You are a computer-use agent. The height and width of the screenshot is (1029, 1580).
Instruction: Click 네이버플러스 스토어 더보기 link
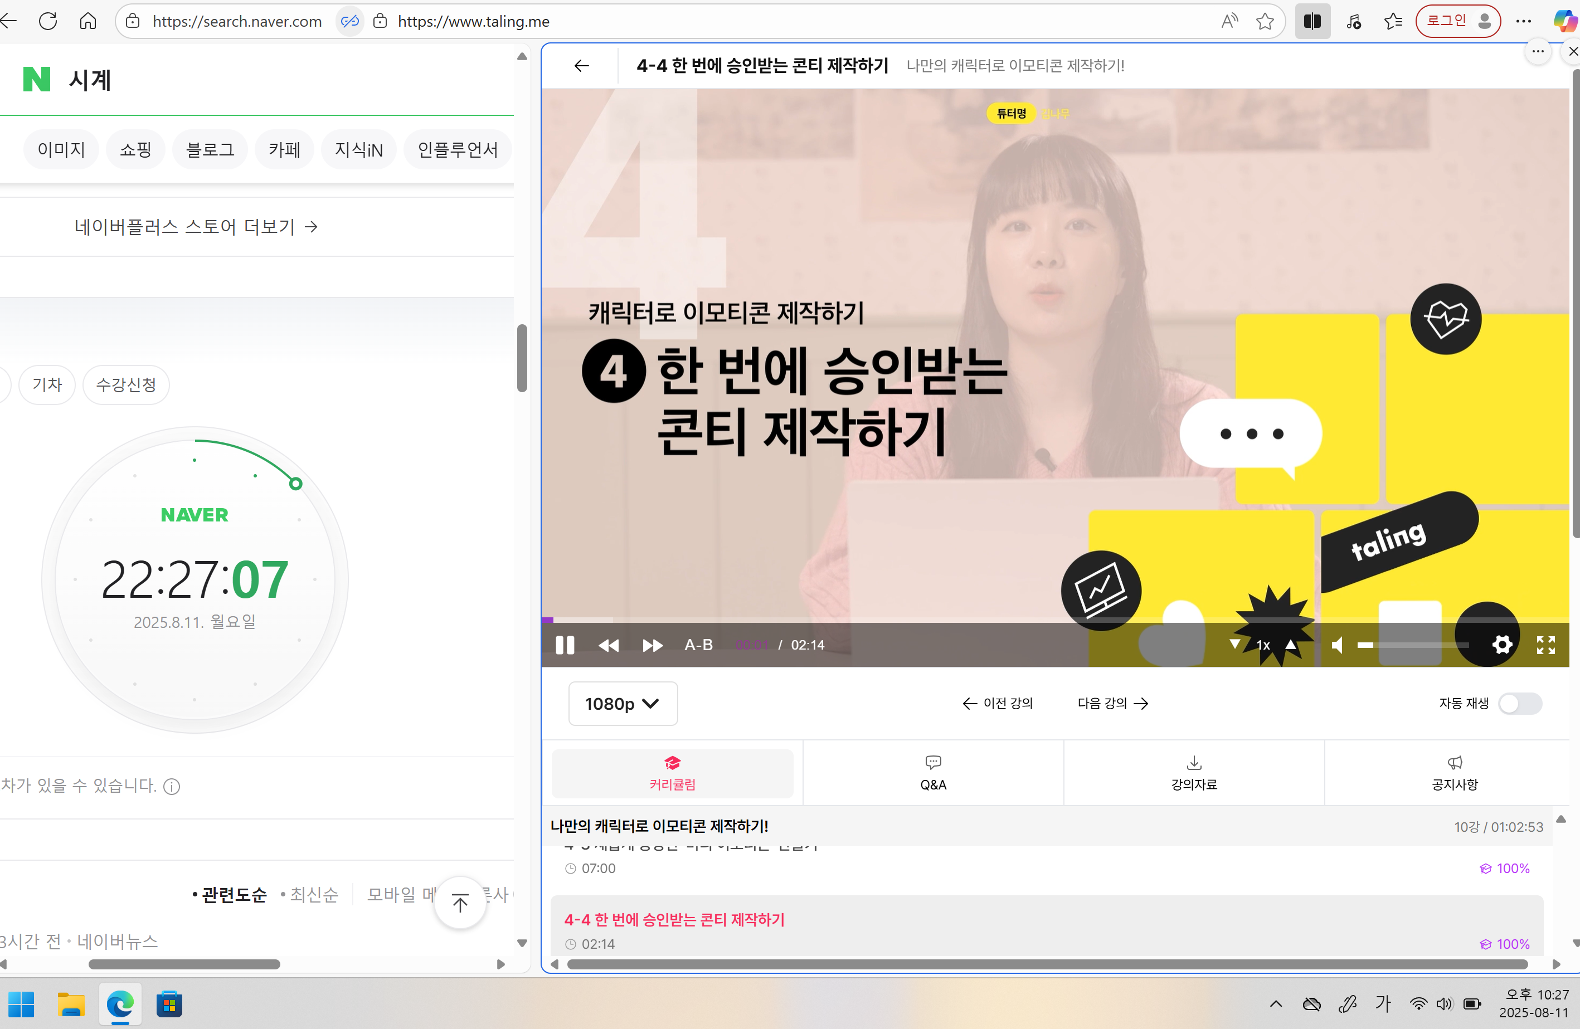pos(196,226)
